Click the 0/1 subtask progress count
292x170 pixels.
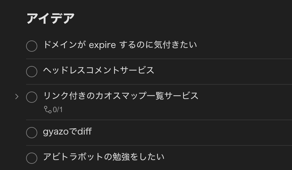58,110
